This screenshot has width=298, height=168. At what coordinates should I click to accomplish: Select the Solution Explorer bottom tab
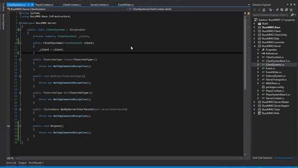pyautogui.click(x=284, y=158)
